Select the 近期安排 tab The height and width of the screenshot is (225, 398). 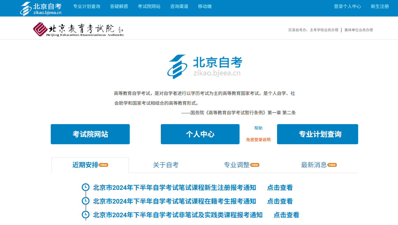pyautogui.click(x=90, y=165)
